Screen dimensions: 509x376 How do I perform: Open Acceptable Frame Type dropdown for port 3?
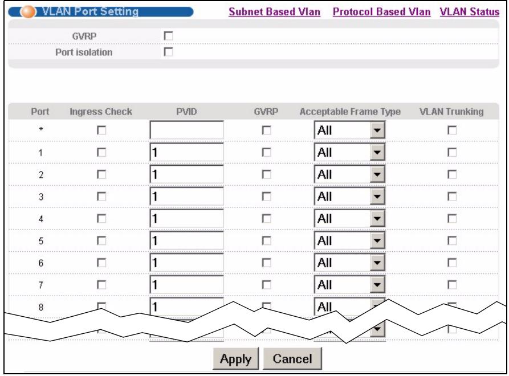point(349,197)
